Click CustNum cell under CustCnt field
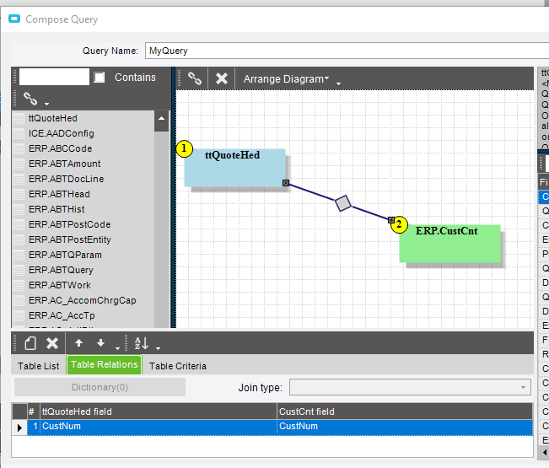Image resolution: width=549 pixels, height=468 pixels. (x=405, y=427)
